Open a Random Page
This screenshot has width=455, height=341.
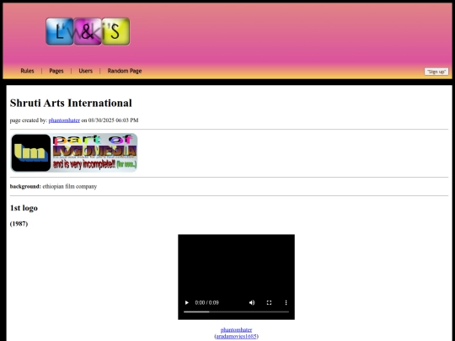[x=125, y=71]
